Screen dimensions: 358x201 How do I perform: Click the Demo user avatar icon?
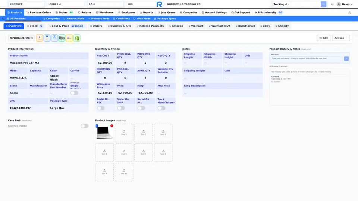coord(339,4)
